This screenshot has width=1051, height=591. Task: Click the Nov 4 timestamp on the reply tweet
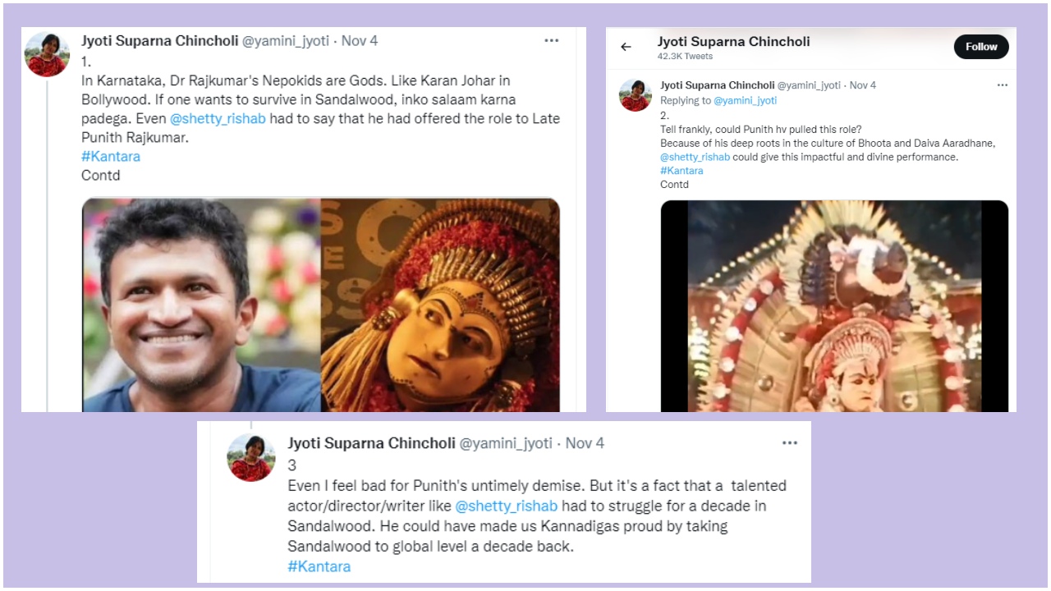[x=862, y=85]
